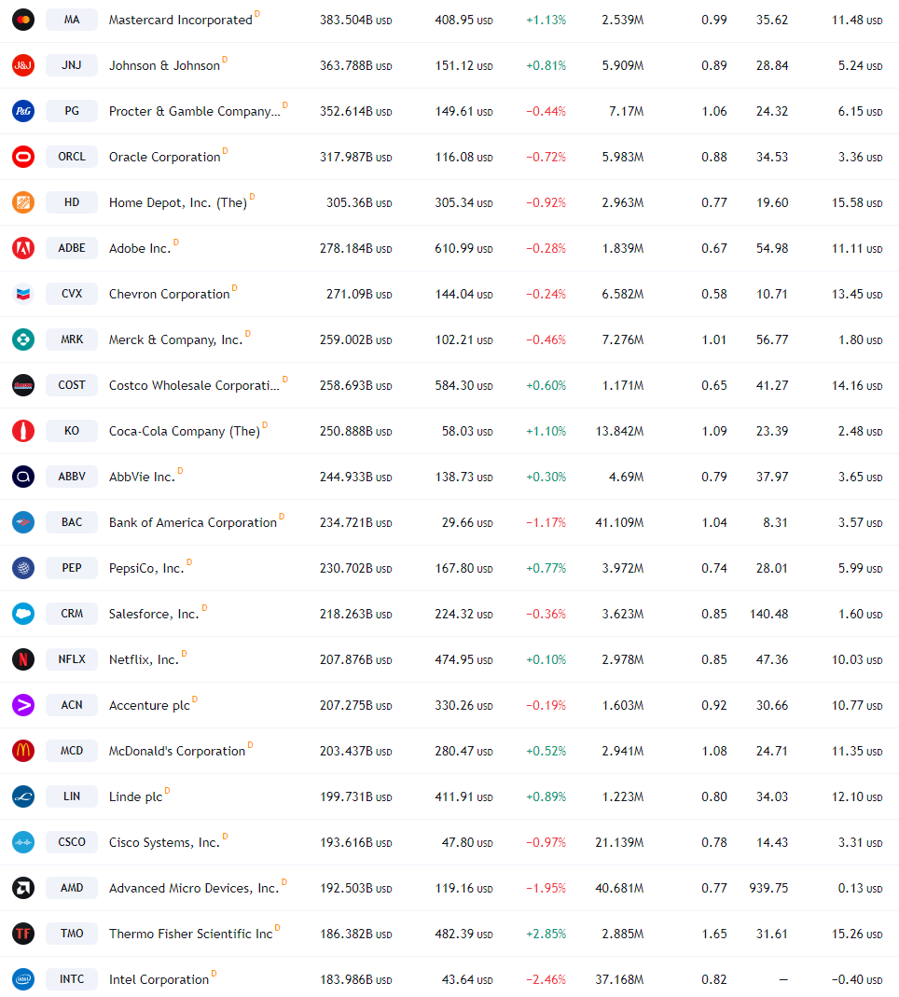Click P/E value 939.75 for AMD

(x=768, y=888)
